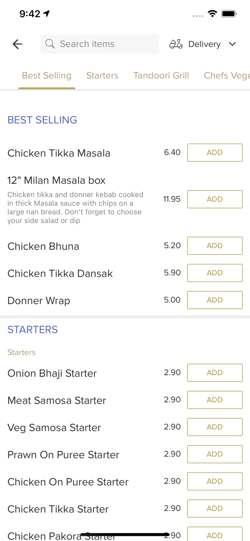Tap the back arrow to leave the menu
250x541 pixels.
[x=17, y=44]
